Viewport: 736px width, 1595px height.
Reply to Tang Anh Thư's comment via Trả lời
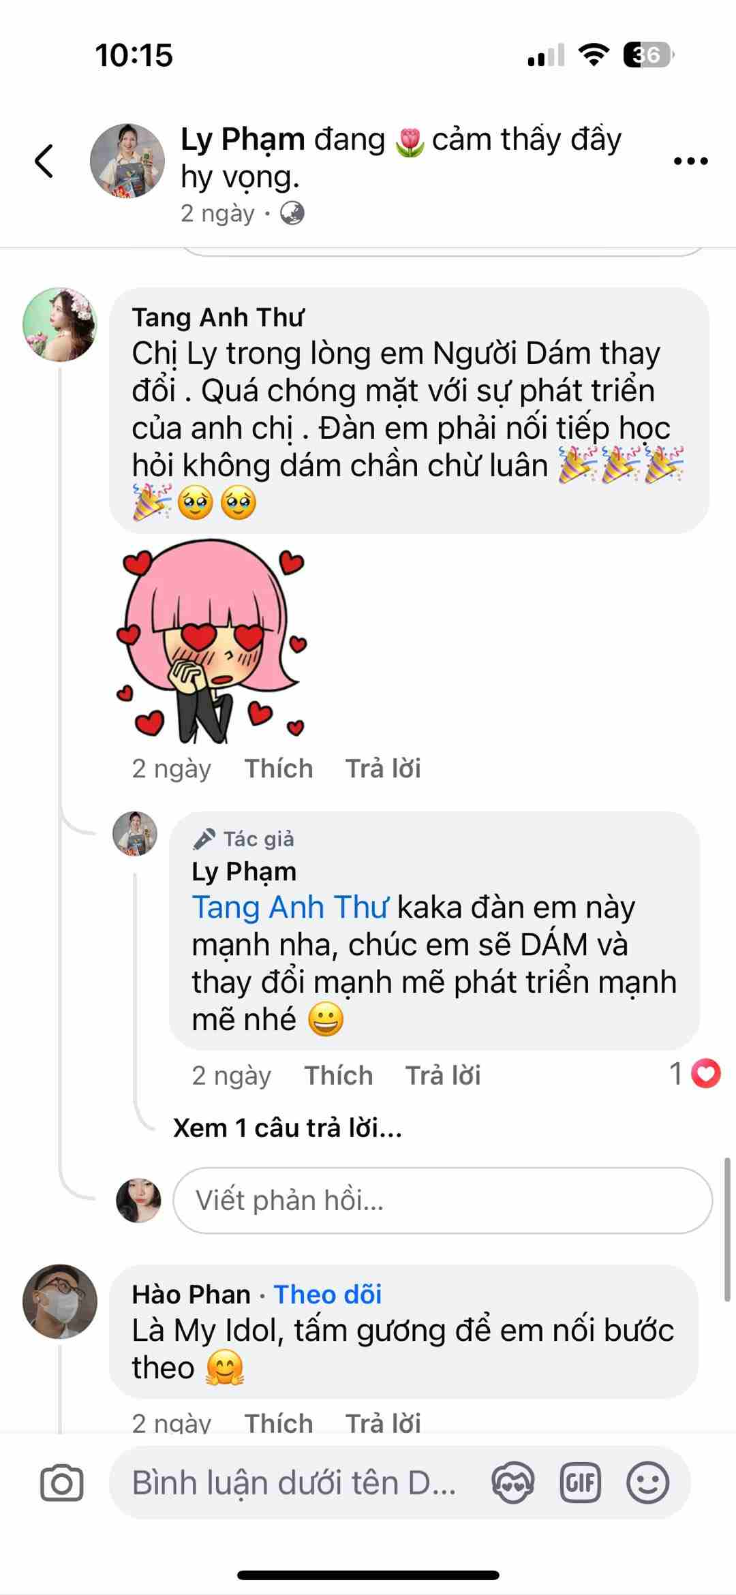[x=383, y=769]
